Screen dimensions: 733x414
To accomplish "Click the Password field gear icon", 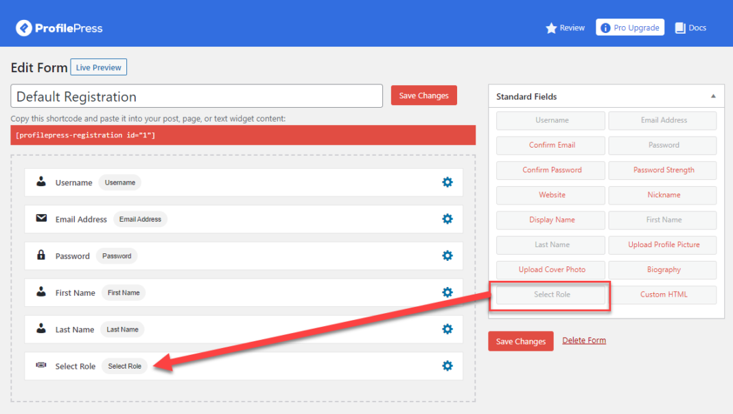I will tap(447, 255).
